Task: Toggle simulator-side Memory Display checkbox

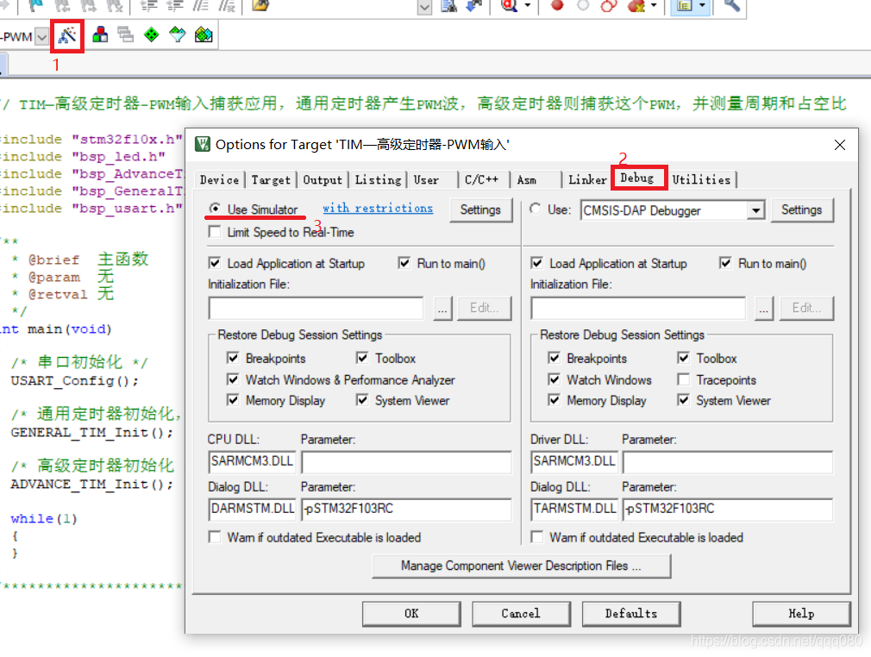Action: [x=233, y=400]
